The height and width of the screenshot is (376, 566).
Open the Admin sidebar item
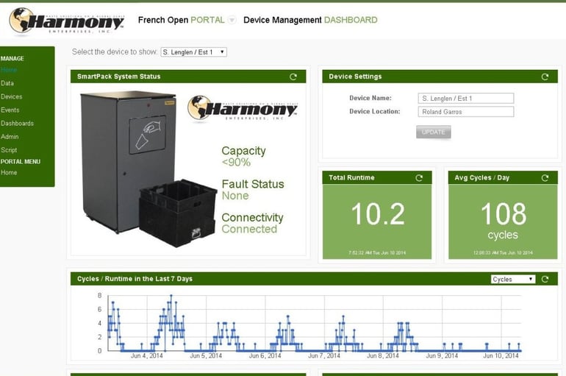(10, 136)
